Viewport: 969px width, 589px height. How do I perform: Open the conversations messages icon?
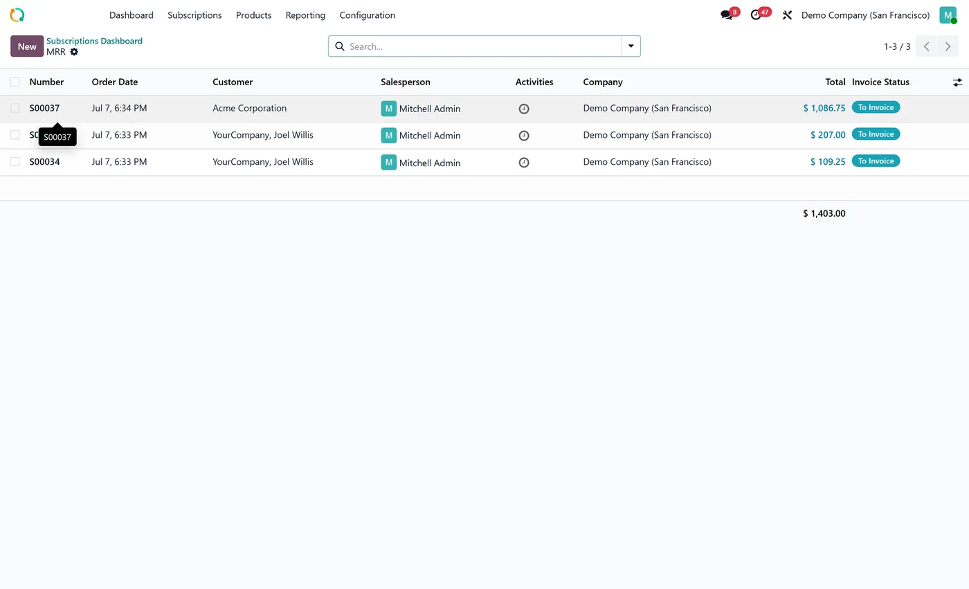(726, 15)
